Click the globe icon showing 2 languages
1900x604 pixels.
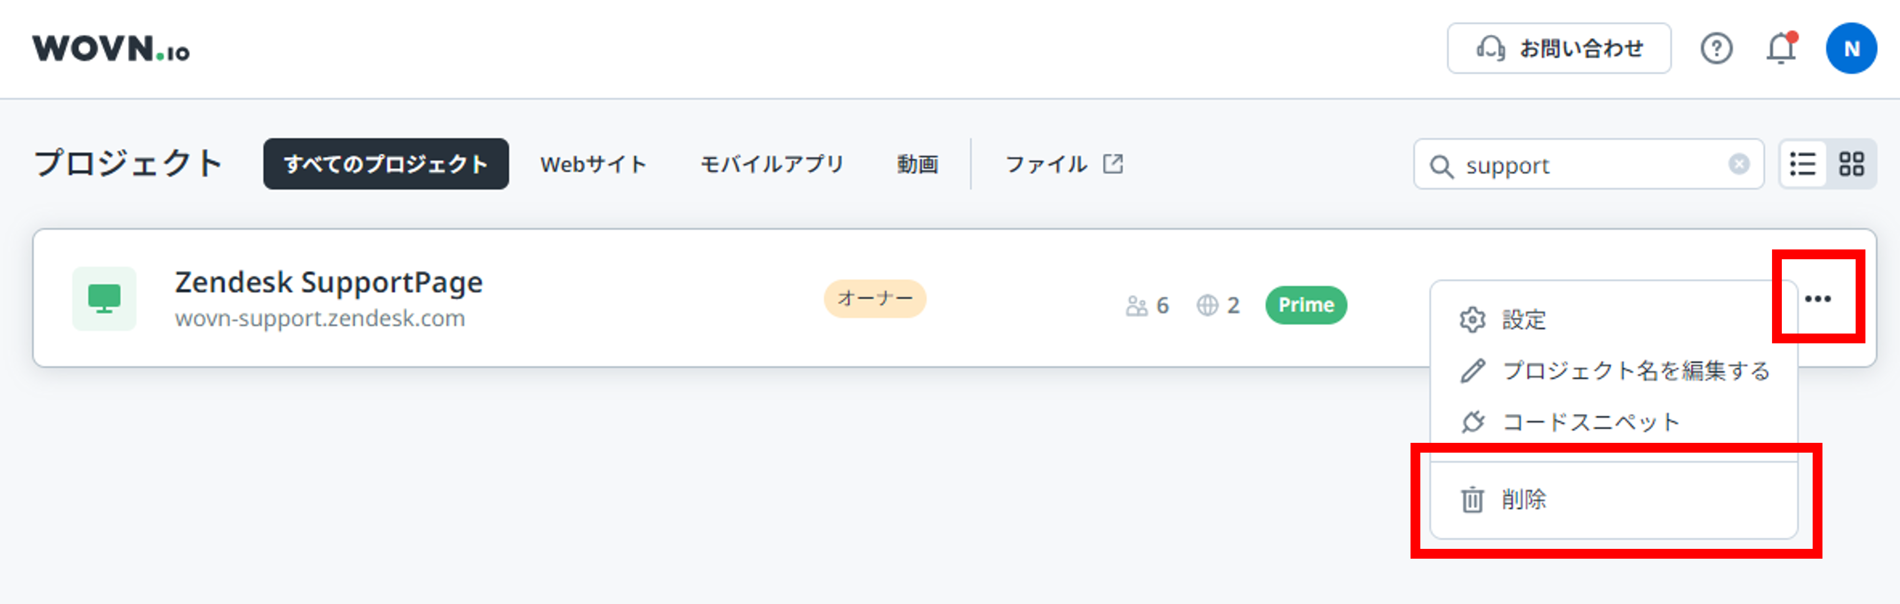click(x=1208, y=306)
